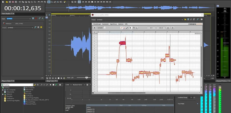Toggle the highlighted loop playback button in the top transport

(x=79, y=2)
